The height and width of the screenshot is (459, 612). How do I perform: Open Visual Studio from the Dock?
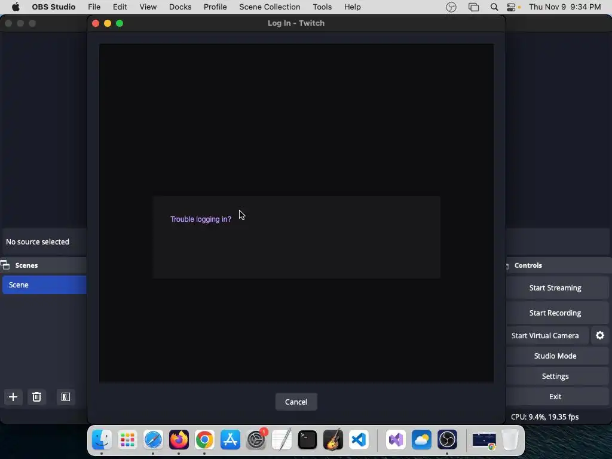[396, 440]
